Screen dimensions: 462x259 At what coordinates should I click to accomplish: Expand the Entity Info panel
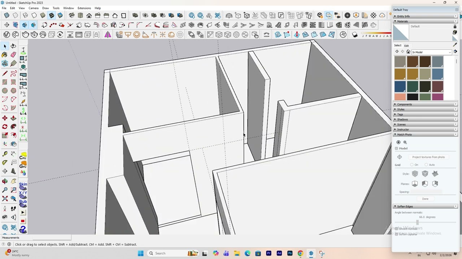425,16
